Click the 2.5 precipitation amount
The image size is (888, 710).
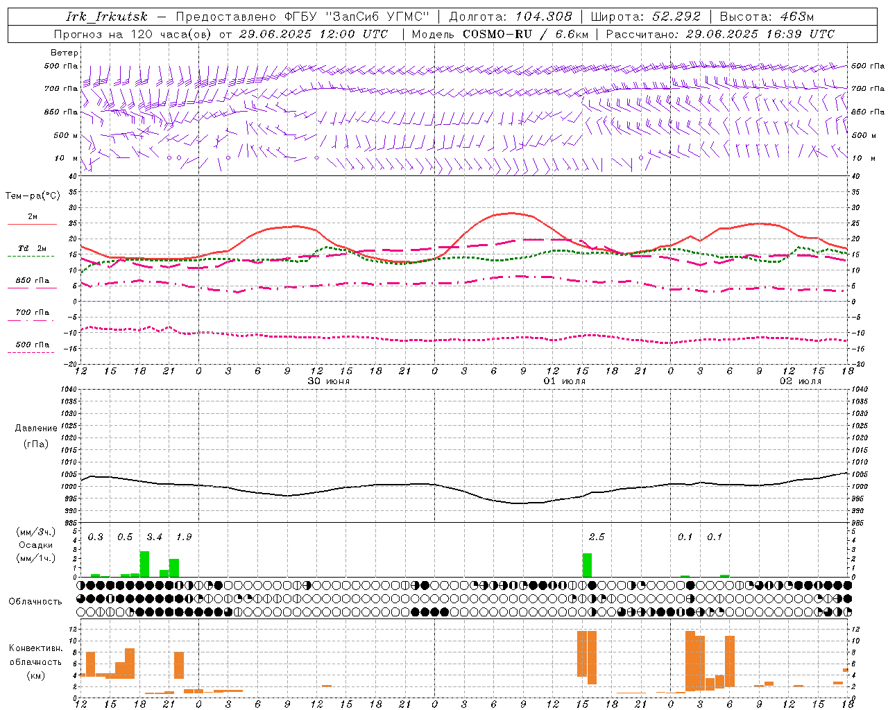597,537
